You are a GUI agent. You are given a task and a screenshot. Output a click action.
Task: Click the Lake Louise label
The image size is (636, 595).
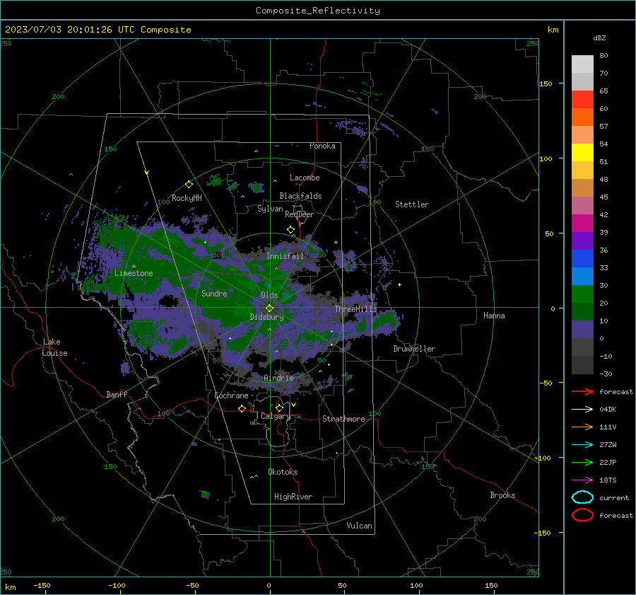[55, 347]
